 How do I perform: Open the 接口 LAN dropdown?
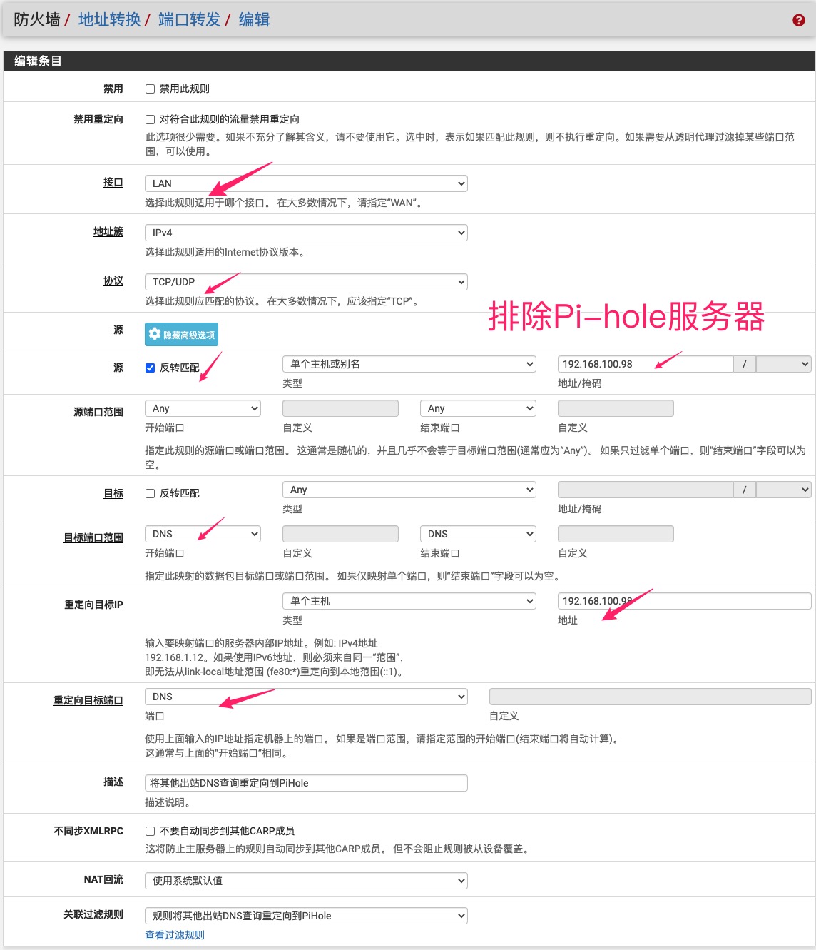coord(306,183)
